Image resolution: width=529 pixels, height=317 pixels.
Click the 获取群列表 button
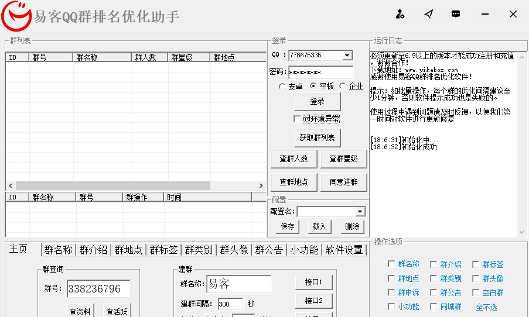(x=318, y=138)
